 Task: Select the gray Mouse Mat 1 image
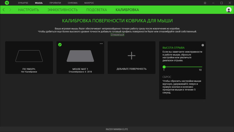80,56
